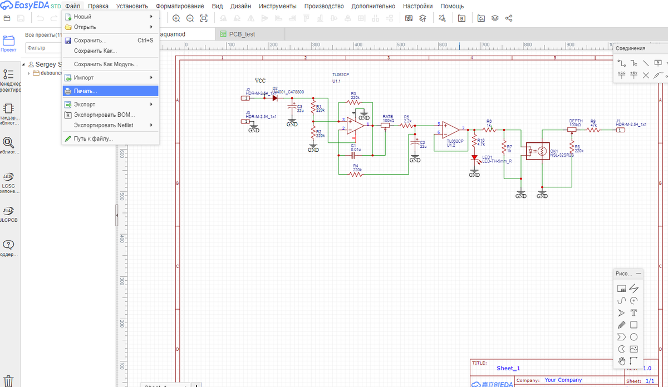
Task: Click the Share toolbar icon
Action: pos(509,18)
